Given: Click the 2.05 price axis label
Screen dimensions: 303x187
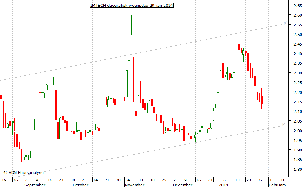Looking at the screenshot, I should pyautogui.click(x=297, y=121).
